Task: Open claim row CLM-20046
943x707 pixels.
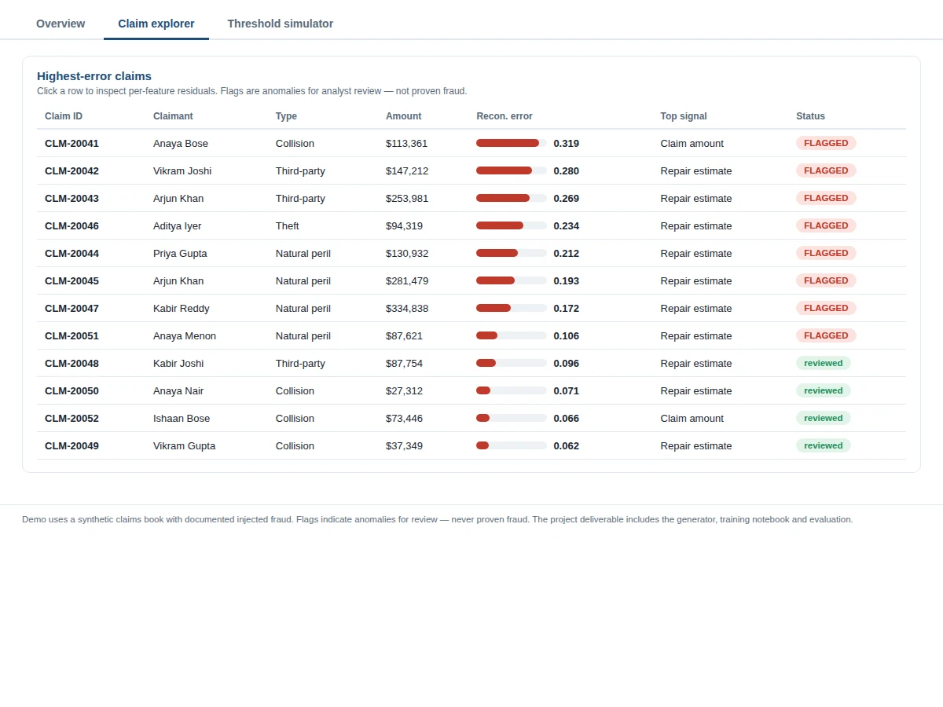Action: pos(472,225)
